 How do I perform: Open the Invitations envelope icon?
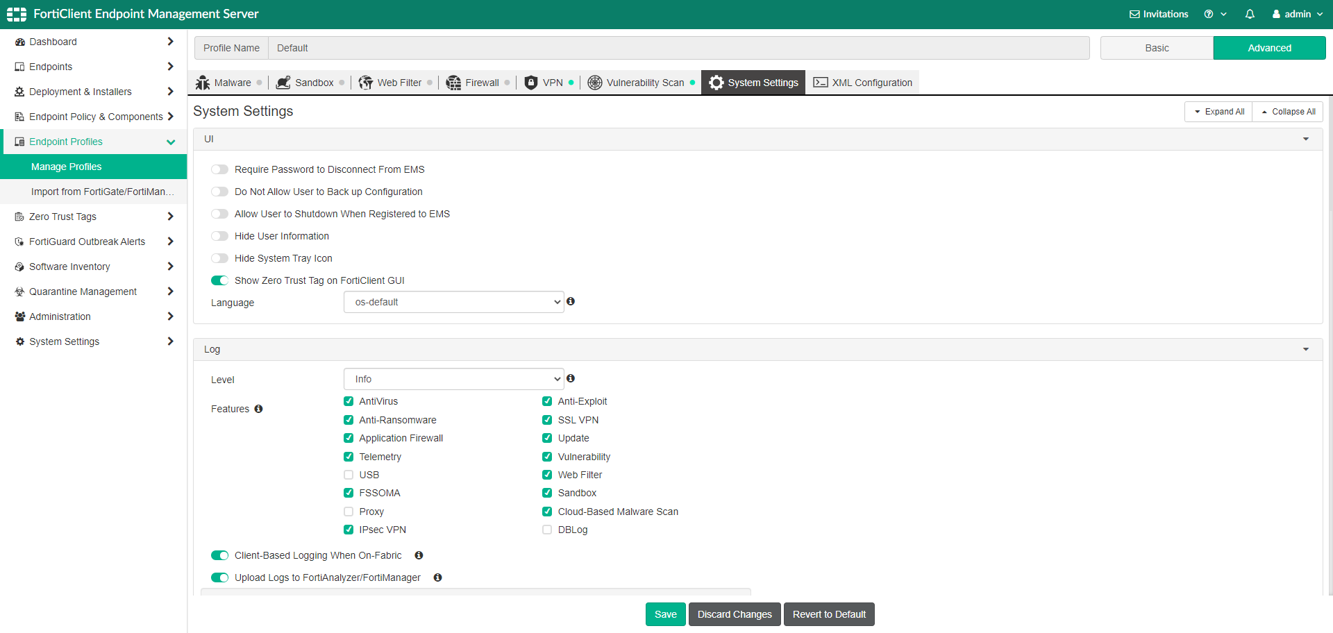click(x=1134, y=14)
